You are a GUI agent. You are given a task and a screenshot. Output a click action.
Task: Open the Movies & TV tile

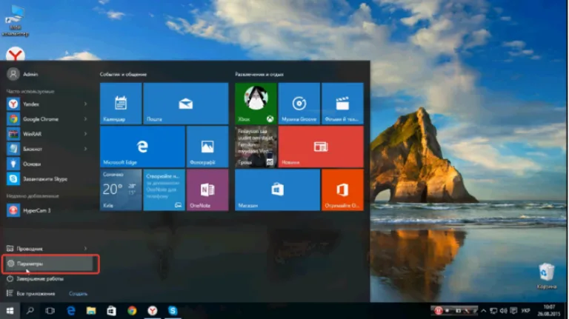pyautogui.click(x=342, y=104)
